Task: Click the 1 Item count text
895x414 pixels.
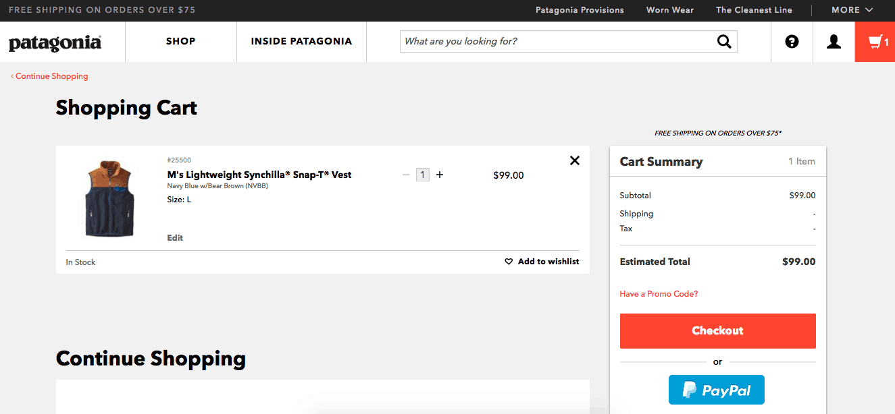Action: [x=802, y=162]
